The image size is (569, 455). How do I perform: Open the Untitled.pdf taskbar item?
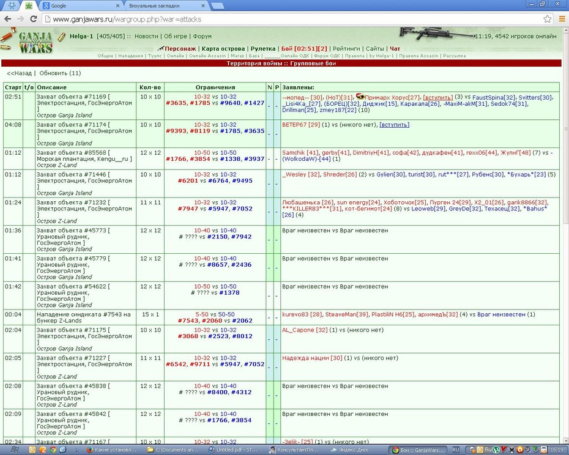click(232, 450)
